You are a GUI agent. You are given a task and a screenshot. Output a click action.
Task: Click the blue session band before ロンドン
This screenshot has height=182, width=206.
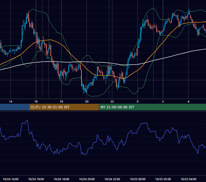[15, 107]
